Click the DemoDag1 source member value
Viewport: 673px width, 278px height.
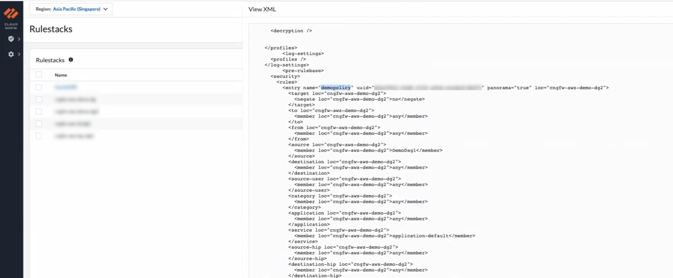404,150
